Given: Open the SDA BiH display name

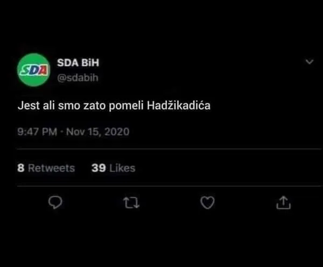Looking at the screenshot, I should [x=78, y=63].
